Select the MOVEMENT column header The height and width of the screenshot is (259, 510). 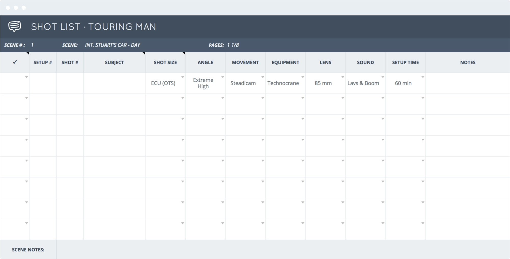(245, 62)
